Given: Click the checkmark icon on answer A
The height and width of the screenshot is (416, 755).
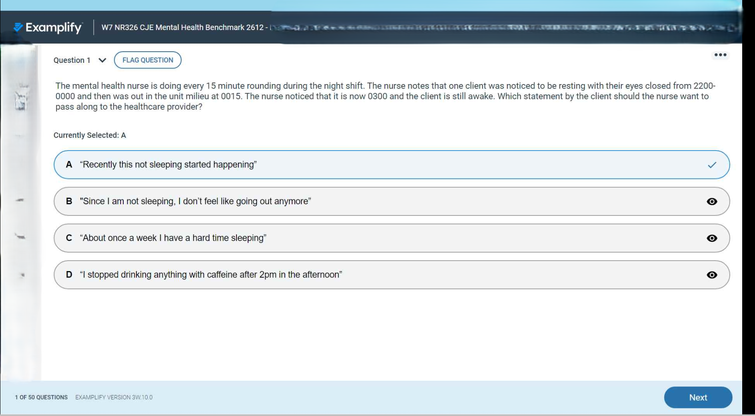Looking at the screenshot, I should click(712, 165).
